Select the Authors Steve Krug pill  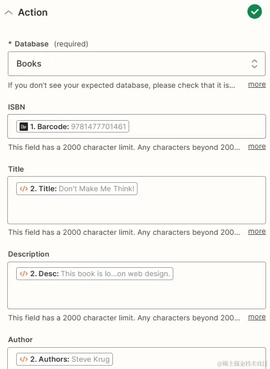64,359
